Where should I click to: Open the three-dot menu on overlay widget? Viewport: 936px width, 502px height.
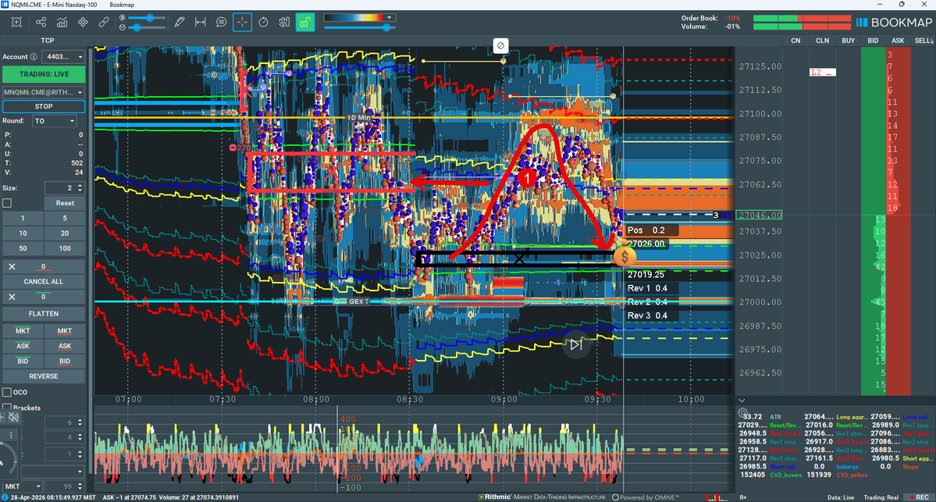[11, 435]
